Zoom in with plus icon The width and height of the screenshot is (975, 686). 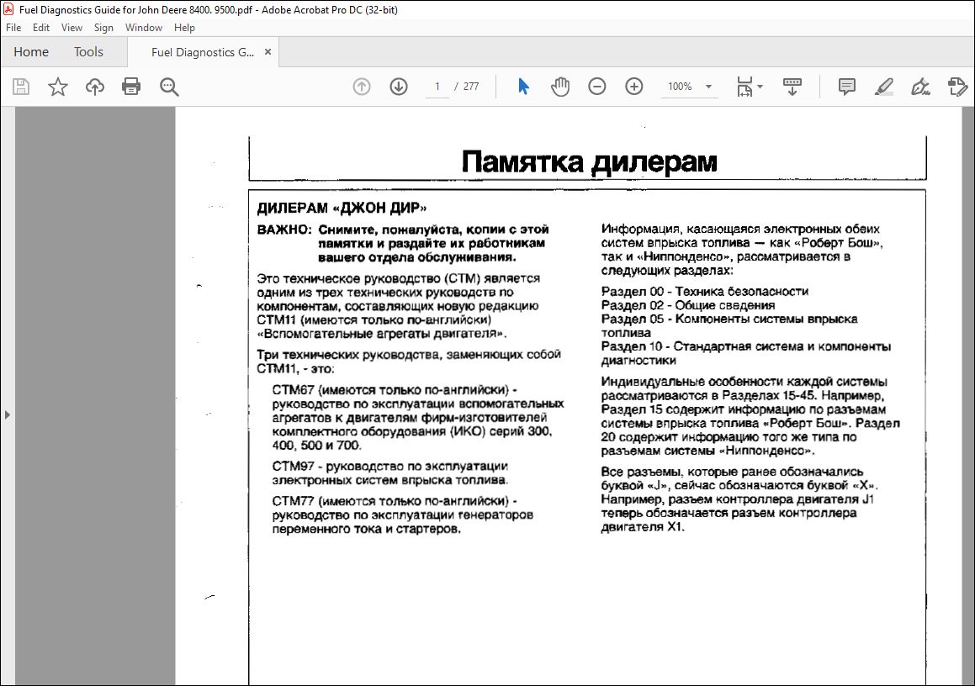tap(633, 87)
